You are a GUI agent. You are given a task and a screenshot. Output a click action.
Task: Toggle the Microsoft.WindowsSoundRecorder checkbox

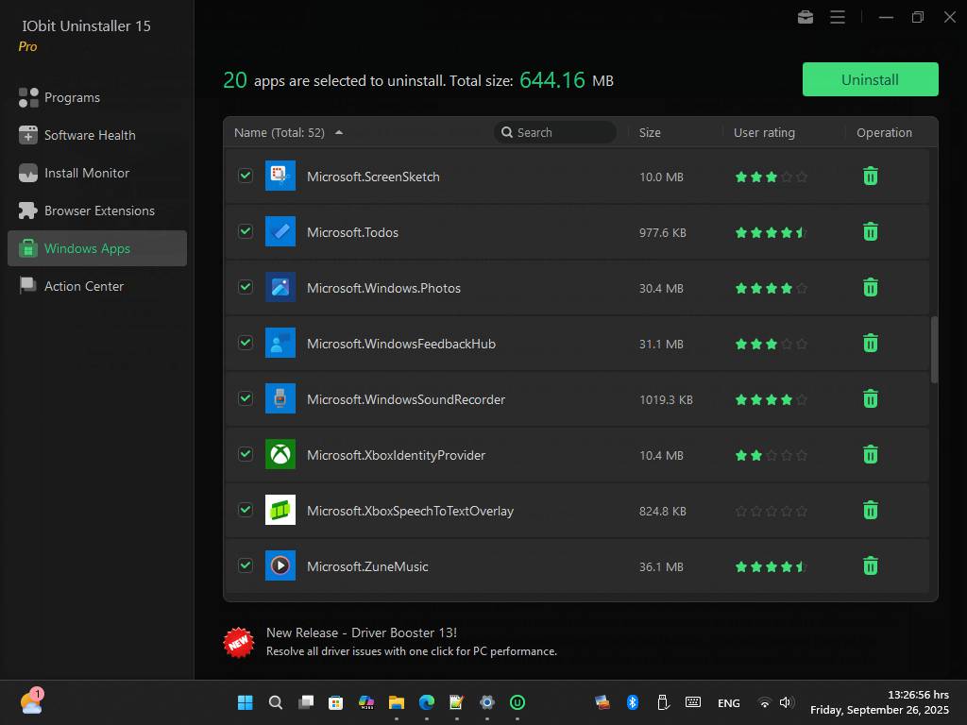(x=246, y=398)
